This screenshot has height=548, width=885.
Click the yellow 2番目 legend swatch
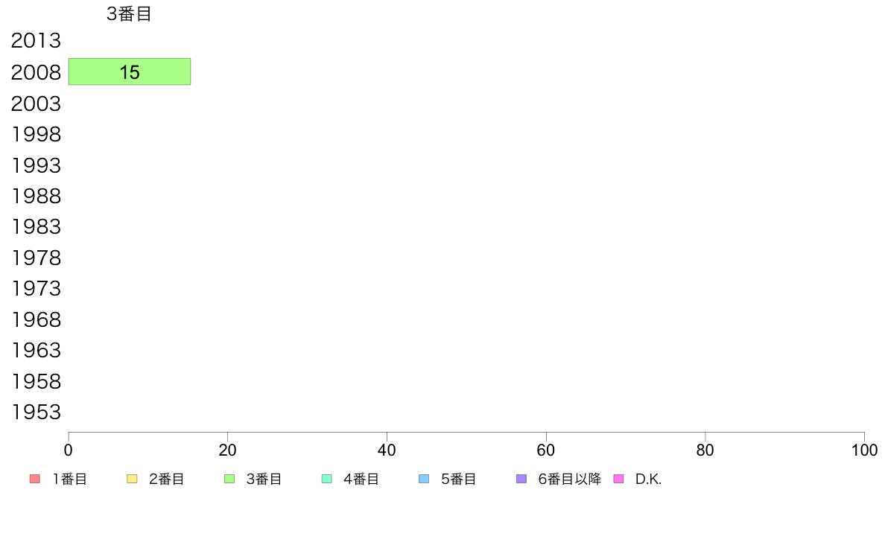(132, 479)
